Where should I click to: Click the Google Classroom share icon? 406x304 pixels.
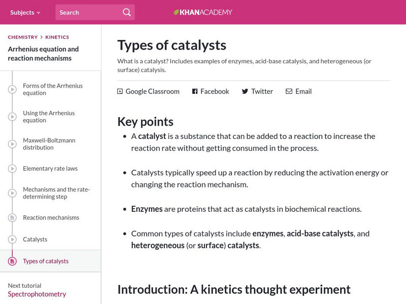pos(120,91)
